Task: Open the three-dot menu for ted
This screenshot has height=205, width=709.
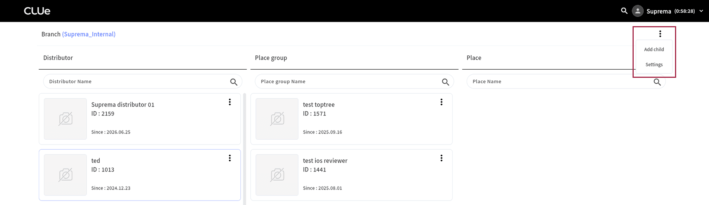Action: click(230, 158)
